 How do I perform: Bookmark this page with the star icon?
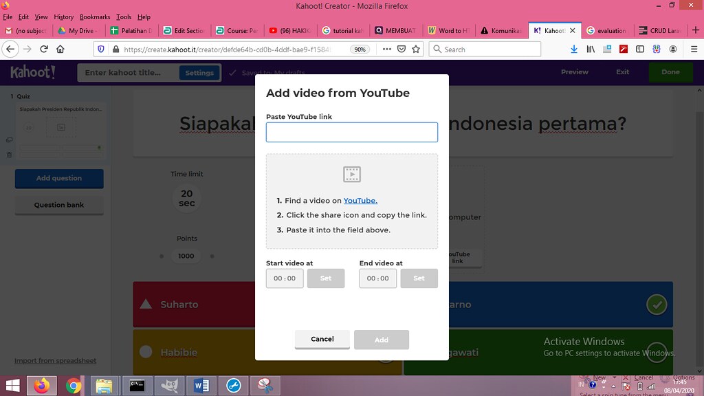tap(416, 49)
